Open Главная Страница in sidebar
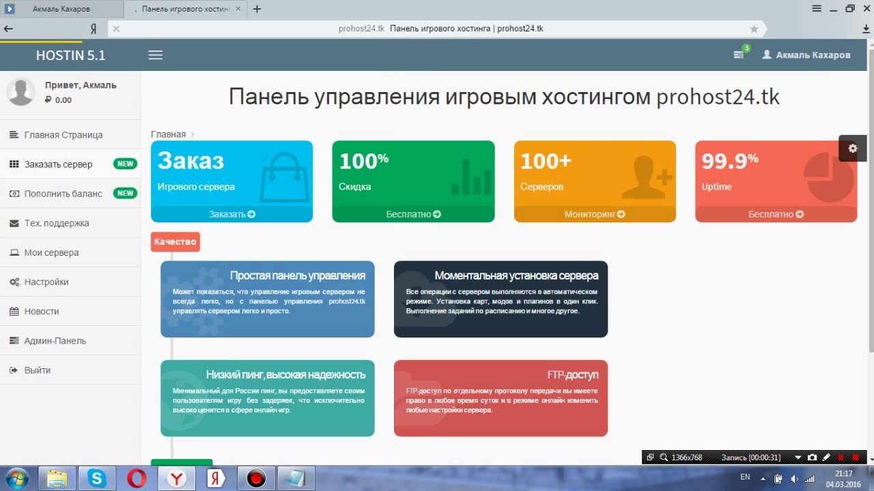 pos(70,135)
